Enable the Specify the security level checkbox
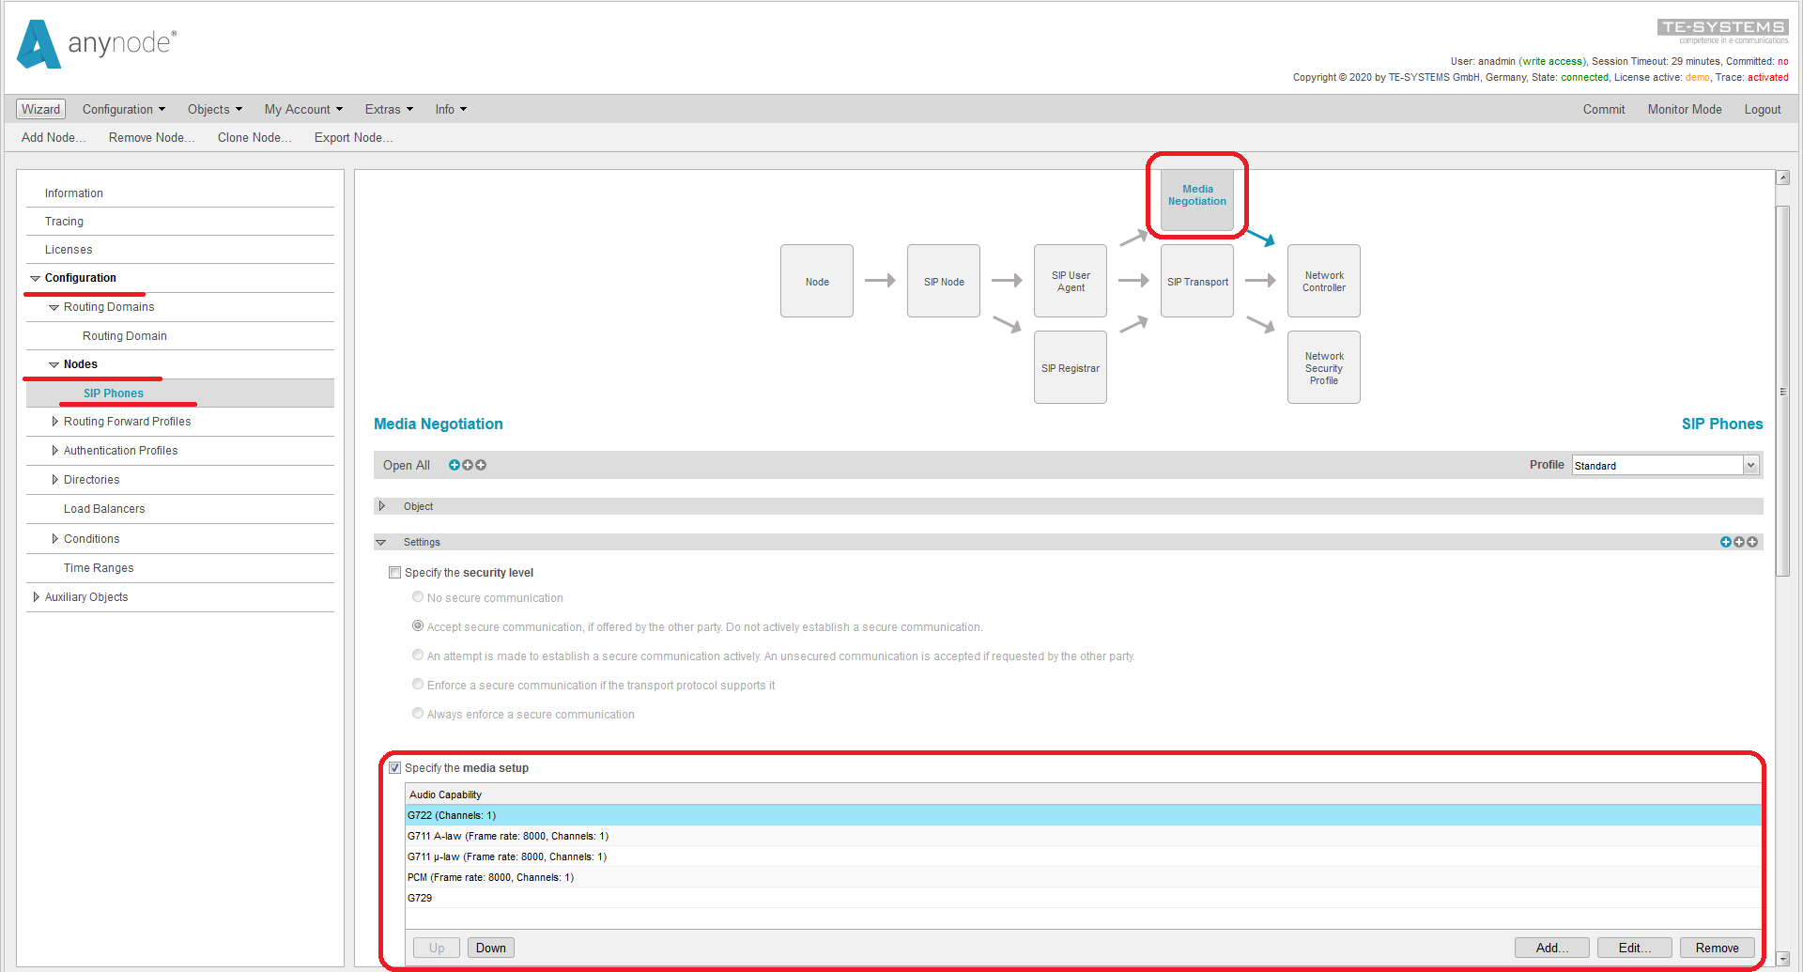This screenshot has width=1803, height=972. pos(395,573)
